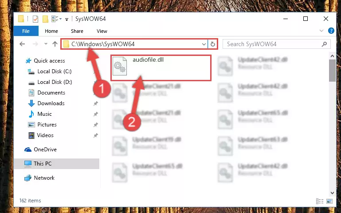Click the Pictures landscape icon in sidebar

31,125
